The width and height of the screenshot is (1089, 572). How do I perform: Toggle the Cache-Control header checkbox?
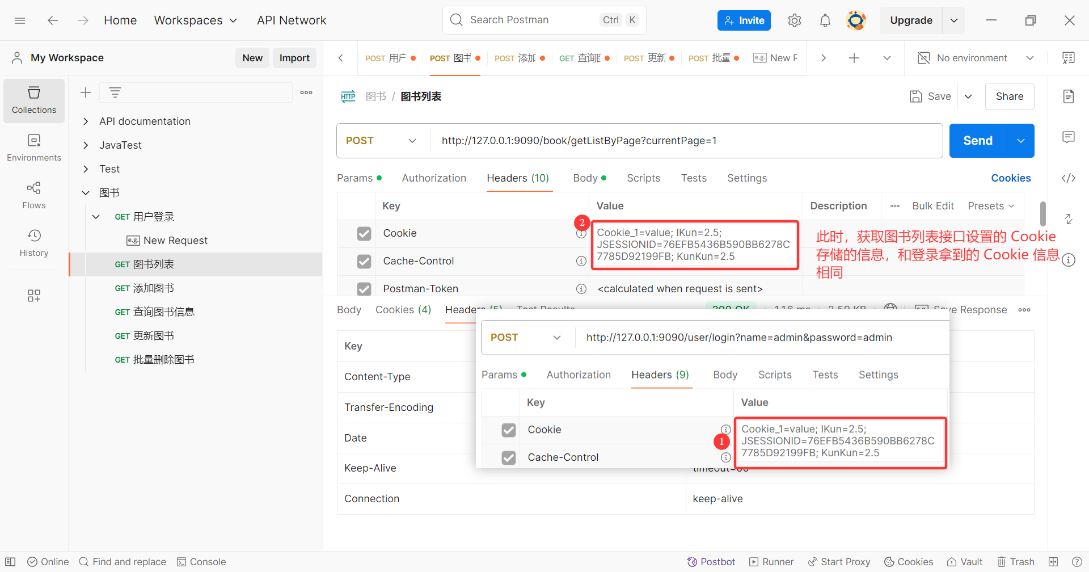(x=364, y=262)
